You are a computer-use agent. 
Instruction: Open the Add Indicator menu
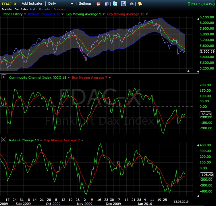pos(32,3)
